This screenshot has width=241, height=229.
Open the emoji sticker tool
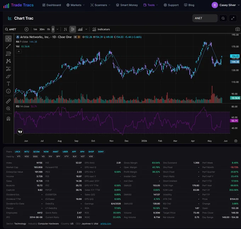point(8,91)
